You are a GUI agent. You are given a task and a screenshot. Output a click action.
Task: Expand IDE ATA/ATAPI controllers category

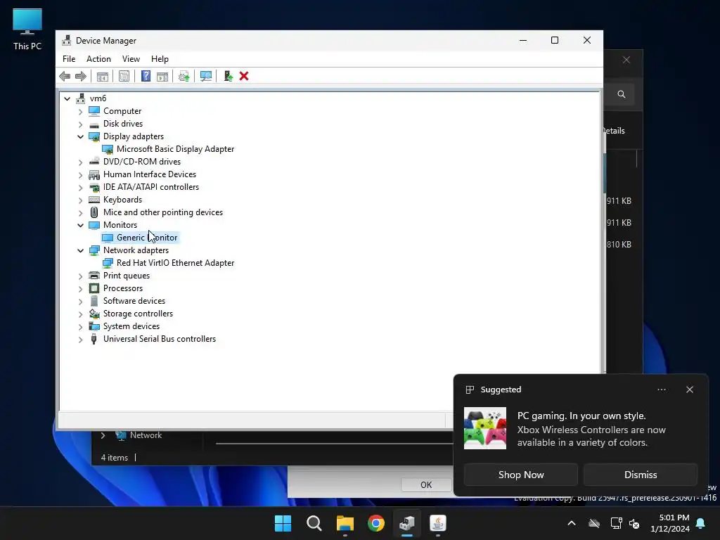81,187
